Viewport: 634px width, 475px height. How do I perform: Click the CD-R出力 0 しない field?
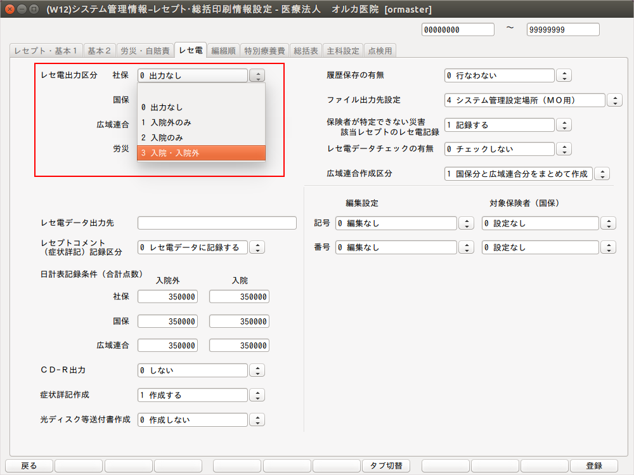point(193,370)
